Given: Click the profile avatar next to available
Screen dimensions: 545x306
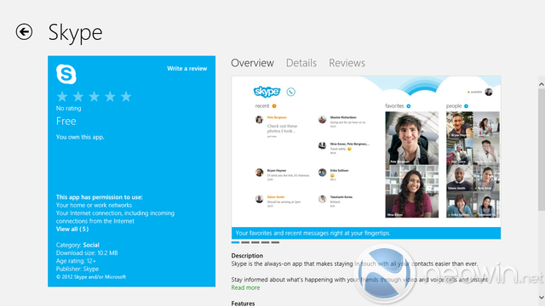Looking at the screenshot, I should [489, 92].
